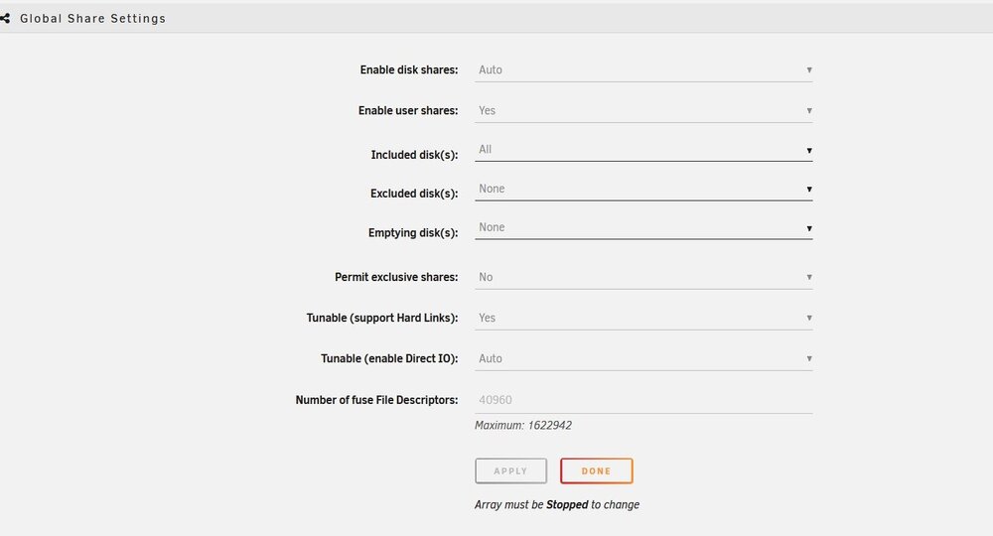Expand the Included disk(s) selector
Viewport: 993px width, 536px height.
click(643, 150)
